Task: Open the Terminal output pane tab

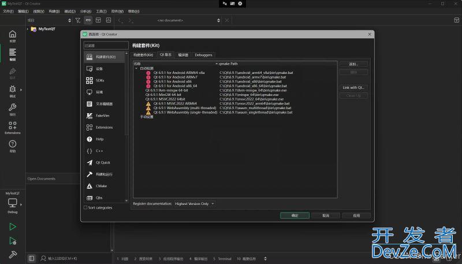Action: point(222,259)
